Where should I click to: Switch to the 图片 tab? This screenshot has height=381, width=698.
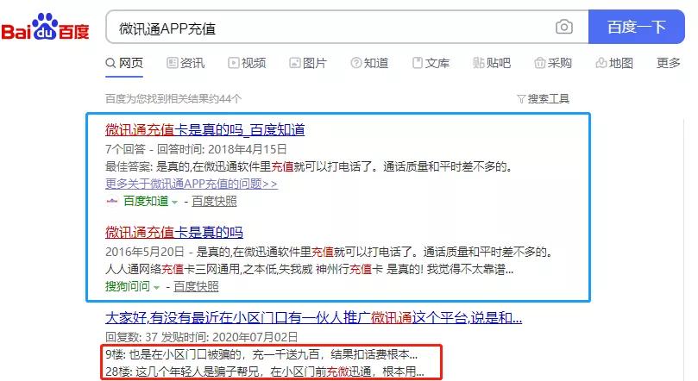tap(308, 63)
